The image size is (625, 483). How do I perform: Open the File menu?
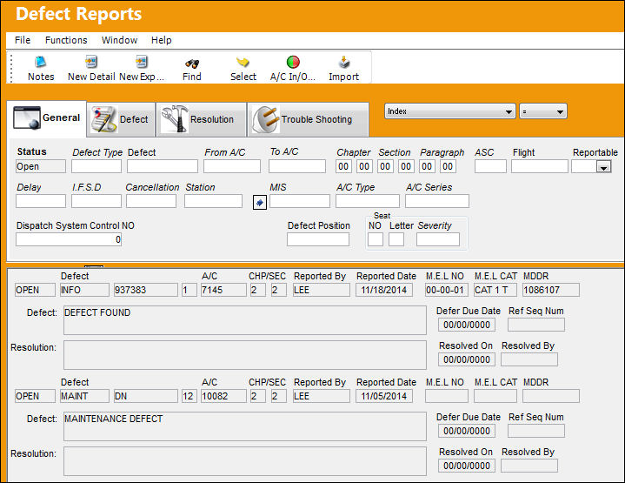click(23, 40)
